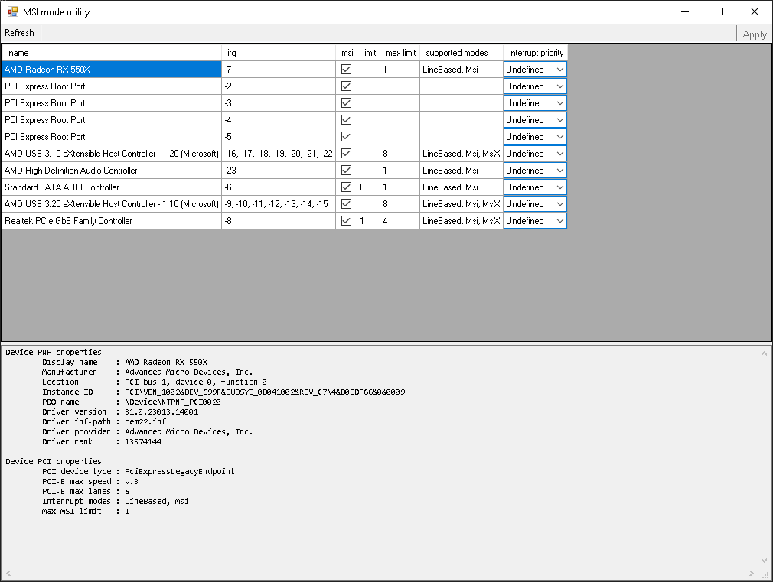Select Standard SATA AHCI Controller row
The height and width of the screenshot is (582, 773).
(x=112, y=187)
